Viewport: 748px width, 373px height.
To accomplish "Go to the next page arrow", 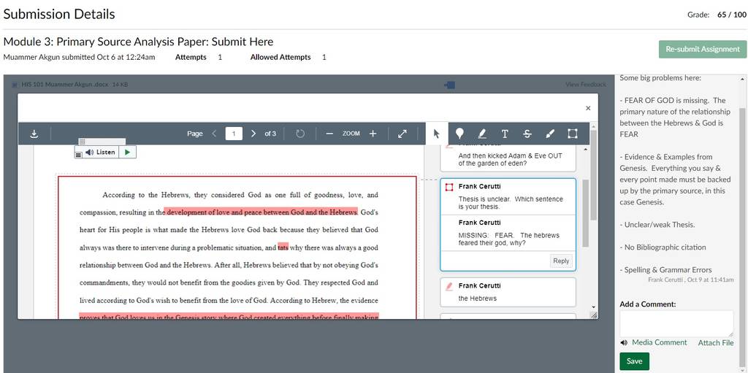I will (x=253, y=134).
